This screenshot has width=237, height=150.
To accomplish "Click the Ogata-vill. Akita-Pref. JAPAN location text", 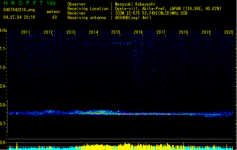I will click(x=168, y=9).
